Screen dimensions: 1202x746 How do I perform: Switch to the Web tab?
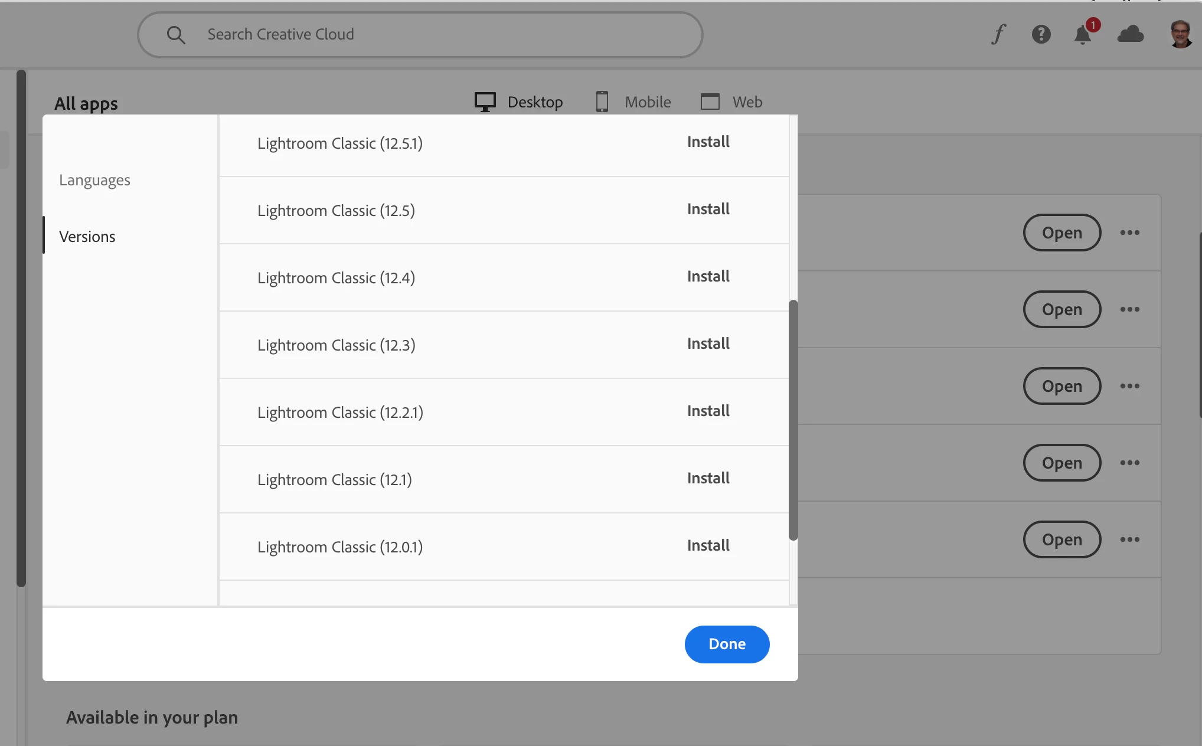(747, 102)
